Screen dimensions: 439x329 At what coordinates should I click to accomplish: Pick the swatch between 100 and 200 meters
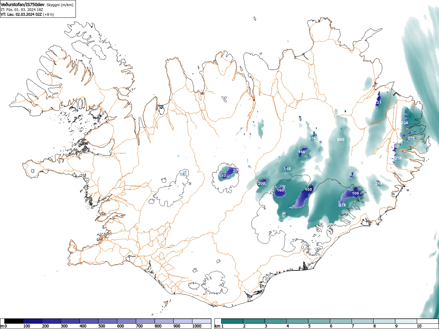tap(33, 321)
